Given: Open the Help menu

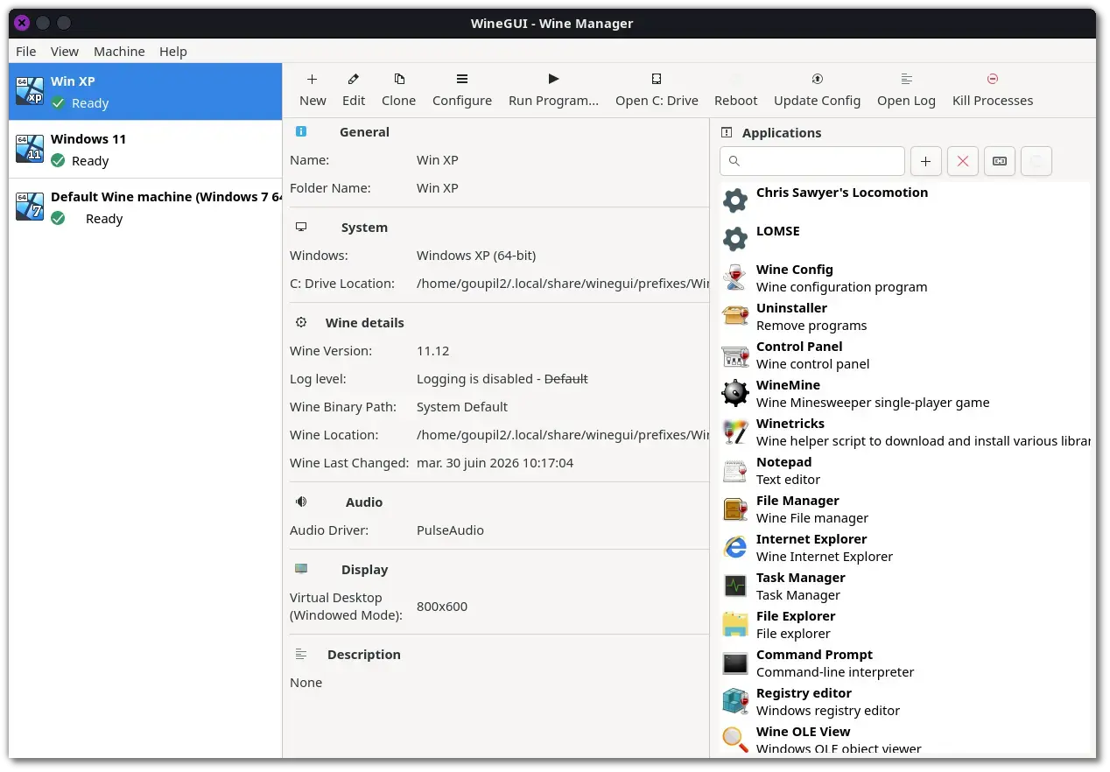Looking at the screenshot, I should (x=173, y=52).
